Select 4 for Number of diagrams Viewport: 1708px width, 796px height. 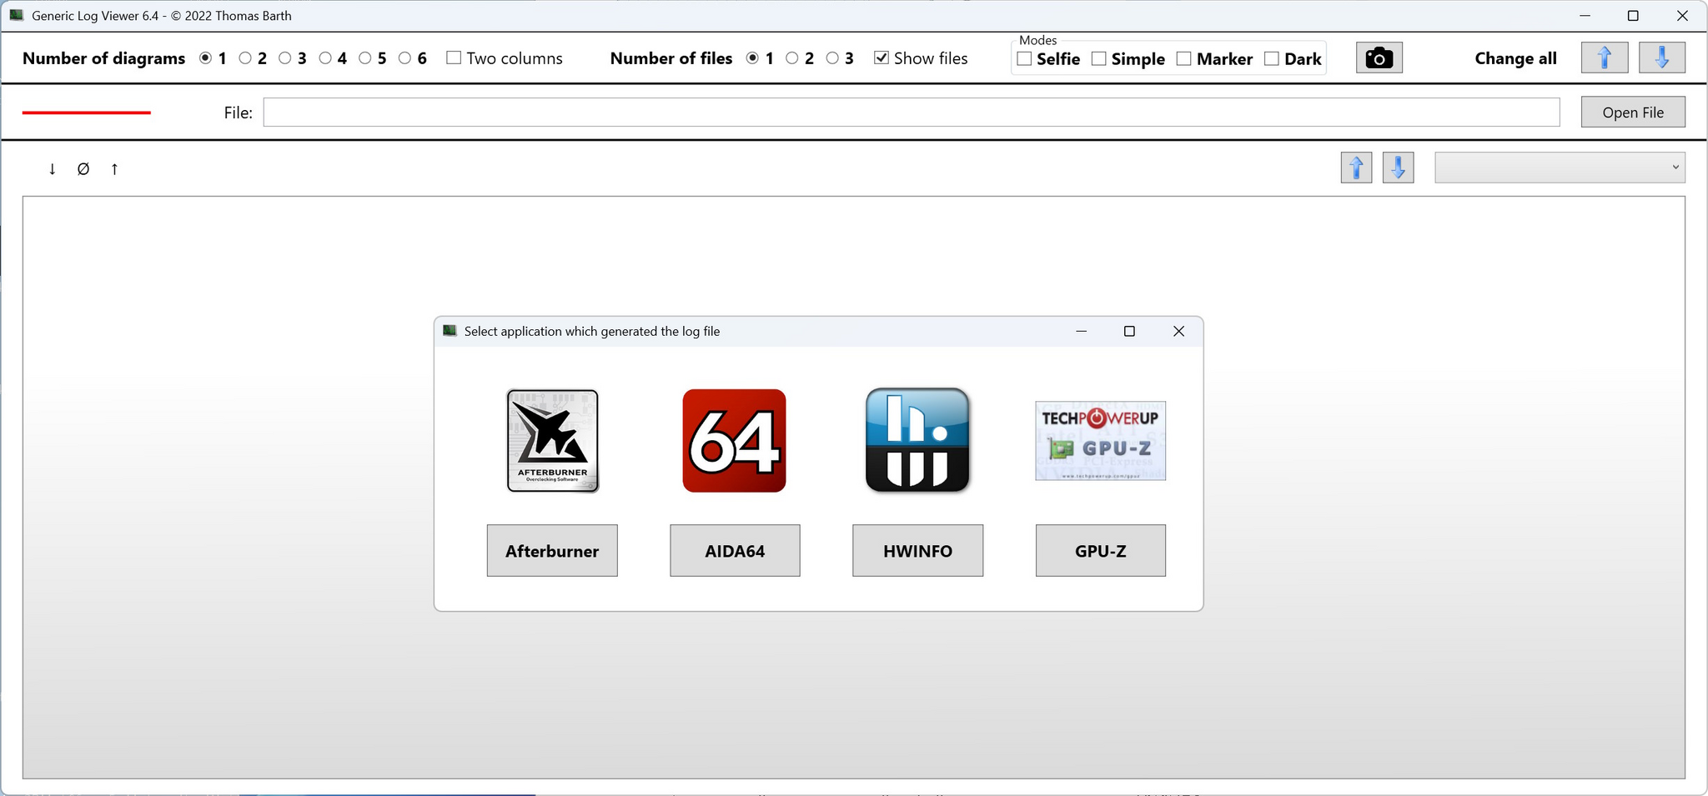pyautogui.click(x=325, y=58)
